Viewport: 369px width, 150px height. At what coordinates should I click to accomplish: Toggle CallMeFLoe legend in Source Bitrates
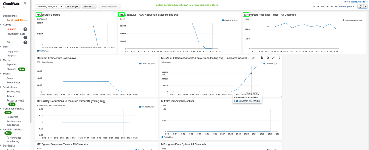pos(43,50)
